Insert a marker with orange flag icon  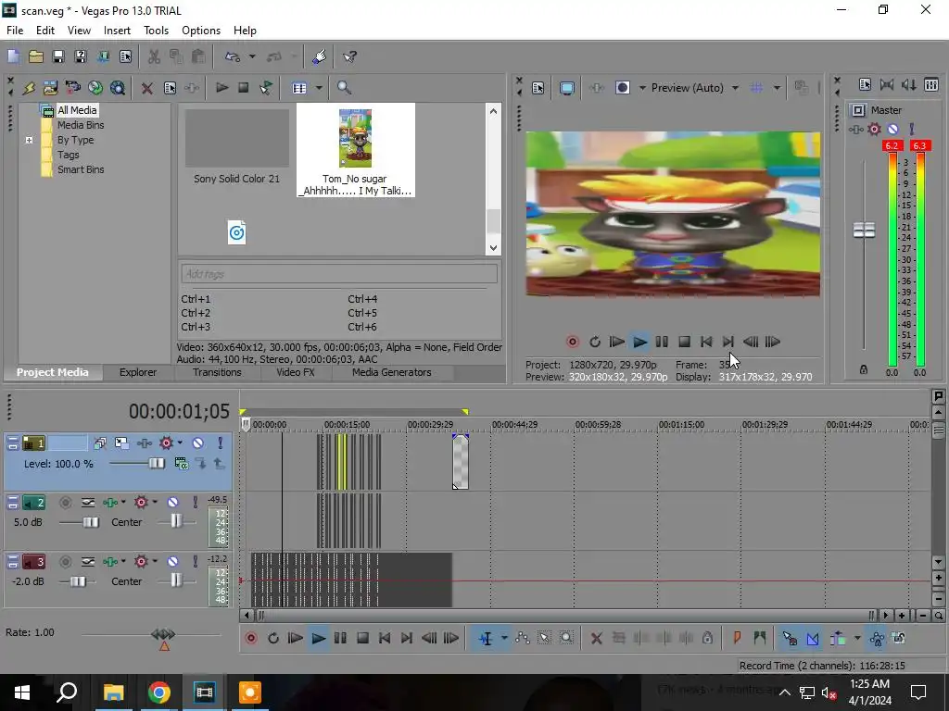coord(737,638)
